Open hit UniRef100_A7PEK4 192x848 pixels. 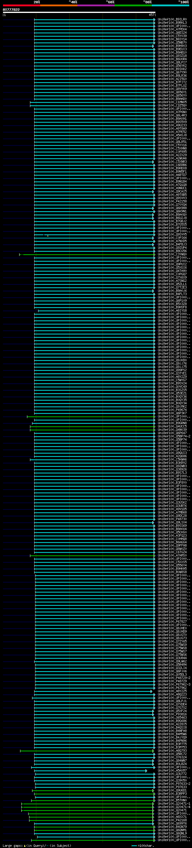(x=172, y=29)
